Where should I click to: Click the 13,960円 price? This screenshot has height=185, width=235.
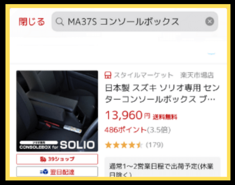click(128, 115)
